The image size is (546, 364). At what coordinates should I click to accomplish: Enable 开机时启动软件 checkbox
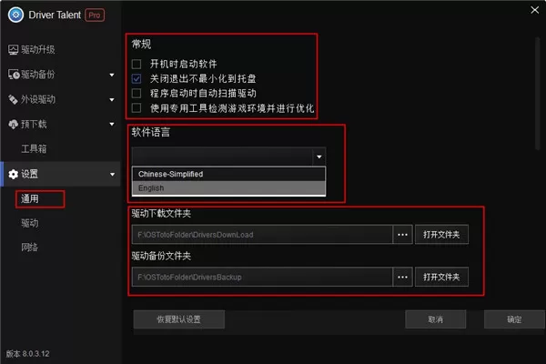136,64
